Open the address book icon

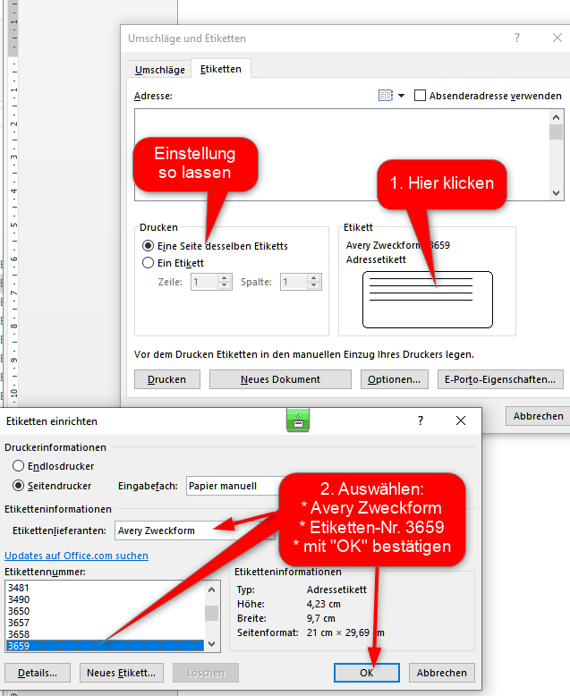click(x=386, y=96)
